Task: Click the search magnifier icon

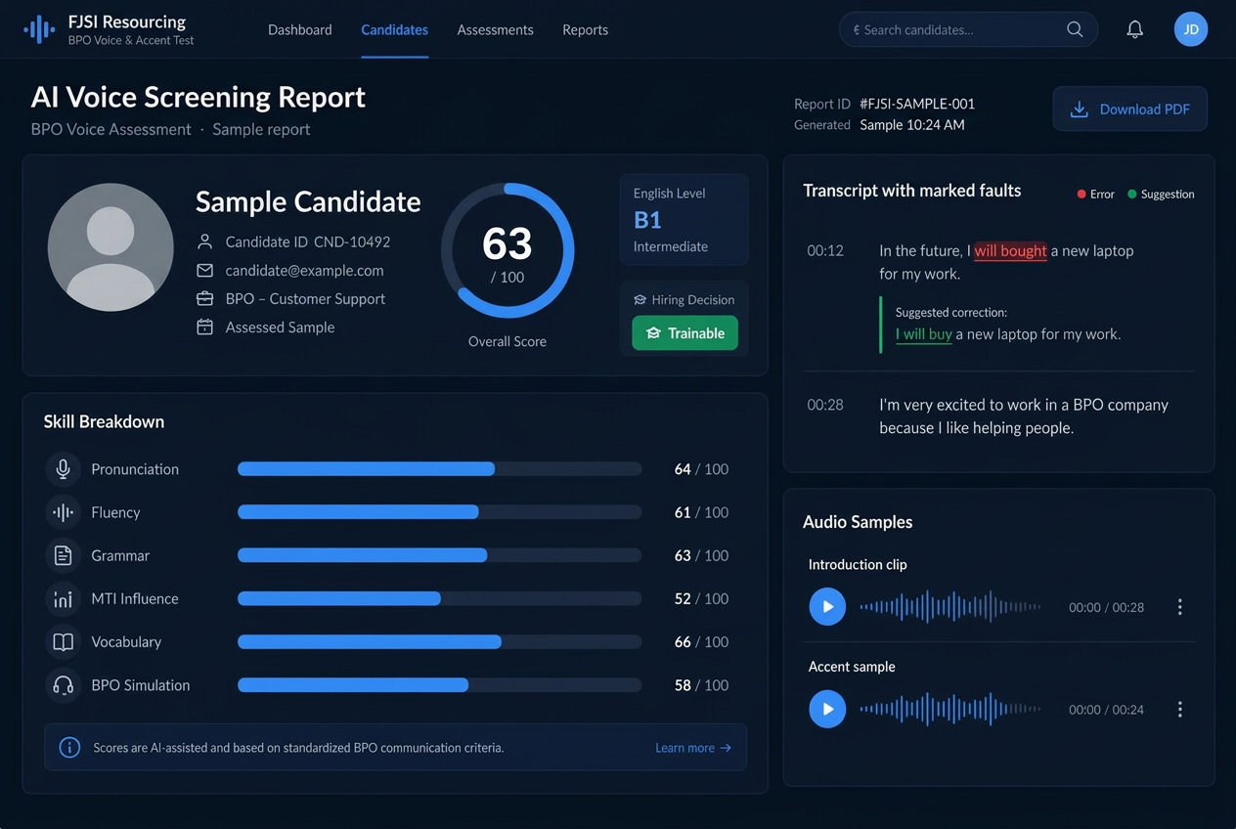Action: point(1075,29)
